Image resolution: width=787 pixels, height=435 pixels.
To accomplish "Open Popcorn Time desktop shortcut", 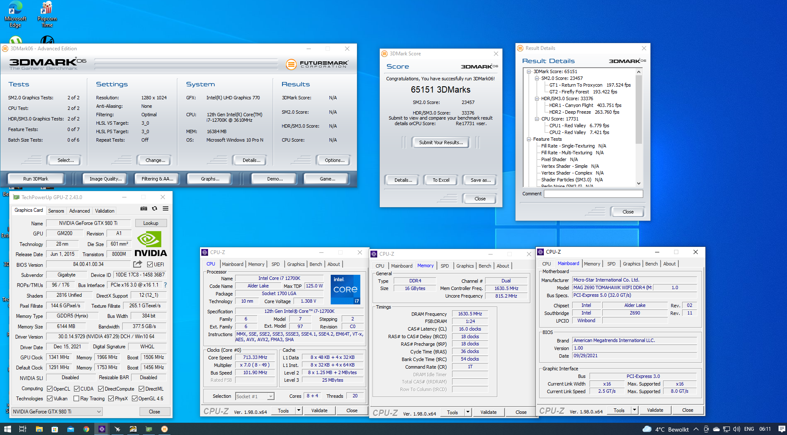I will point(47,14).
